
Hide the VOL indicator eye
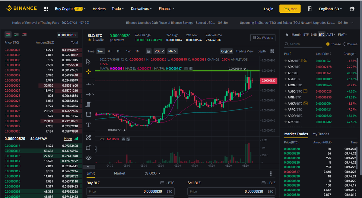point(123,139)
